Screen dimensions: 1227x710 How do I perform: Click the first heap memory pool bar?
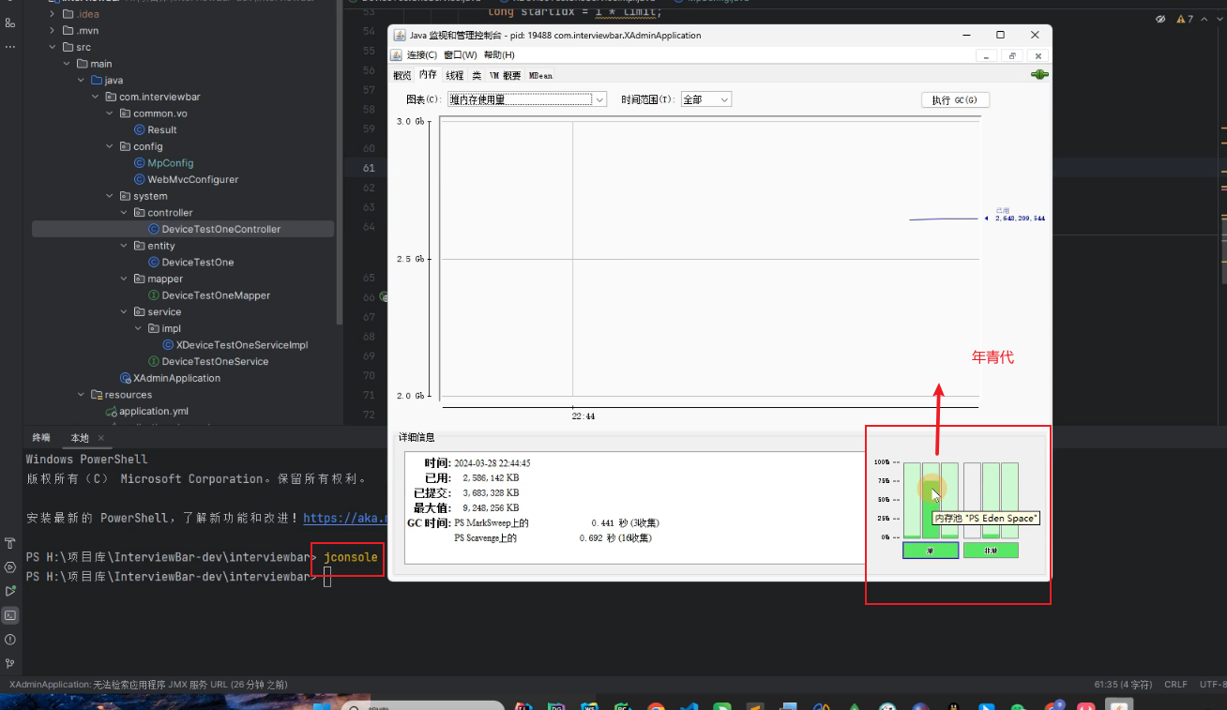[x=912, y=500]
